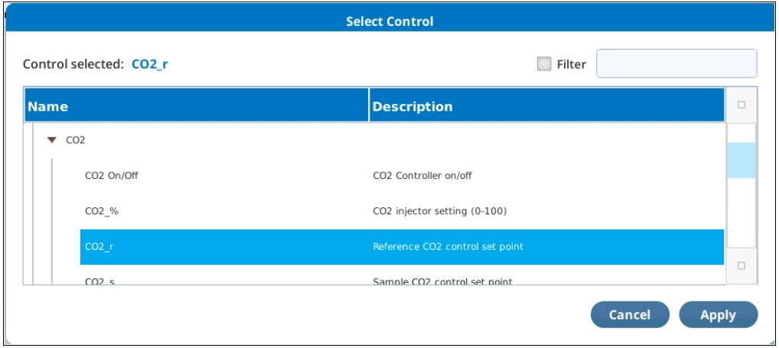Click the blue CO2_r selected control label
Image resolution: width=779 pixels, height=348 pixels.
149,64
